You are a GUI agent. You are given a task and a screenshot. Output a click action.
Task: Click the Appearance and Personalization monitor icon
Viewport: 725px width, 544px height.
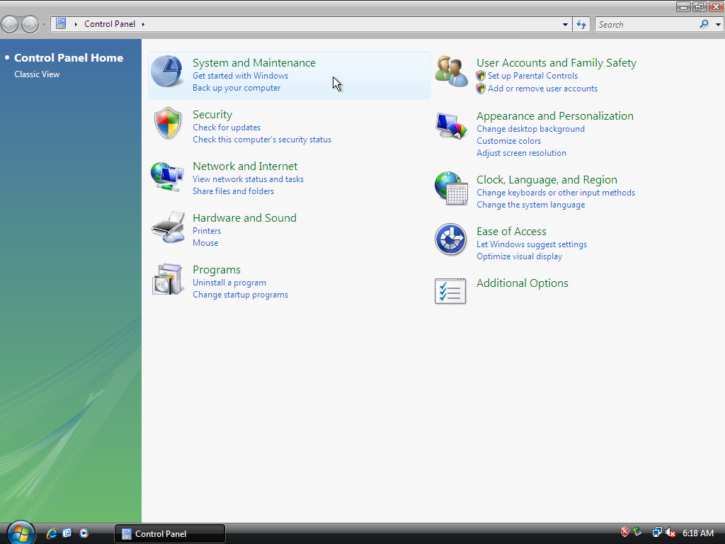[451, 126]
